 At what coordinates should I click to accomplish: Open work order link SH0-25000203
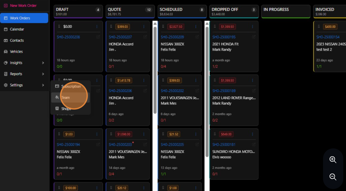(120, 145)
